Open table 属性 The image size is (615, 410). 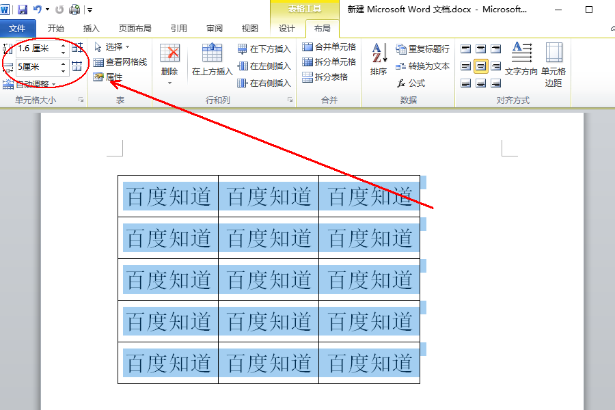pyautogui.click(x=108, y=77)
